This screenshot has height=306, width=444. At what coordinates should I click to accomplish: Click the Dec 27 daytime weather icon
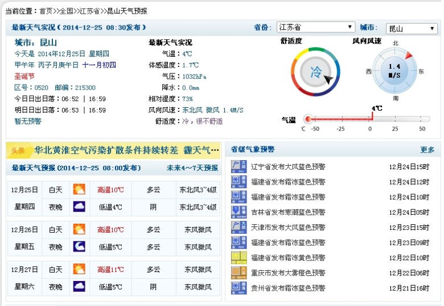coord(79,270)
